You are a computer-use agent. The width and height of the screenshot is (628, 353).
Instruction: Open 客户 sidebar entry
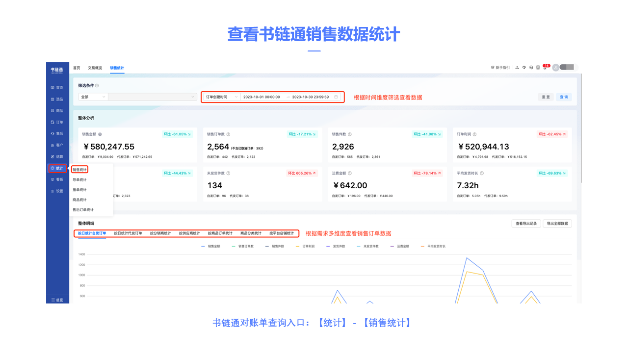click(57, 145)
